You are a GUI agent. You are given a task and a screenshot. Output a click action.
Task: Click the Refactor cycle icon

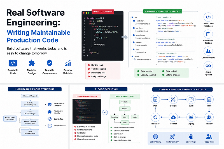point(155,117)
